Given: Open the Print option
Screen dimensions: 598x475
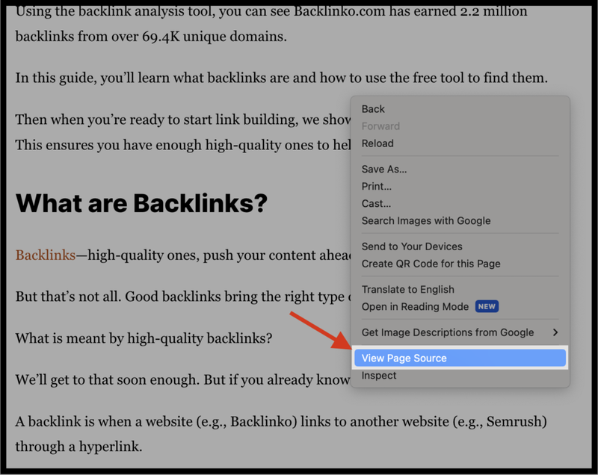Looking at the screenshot, I should click(x=376, y=186).
